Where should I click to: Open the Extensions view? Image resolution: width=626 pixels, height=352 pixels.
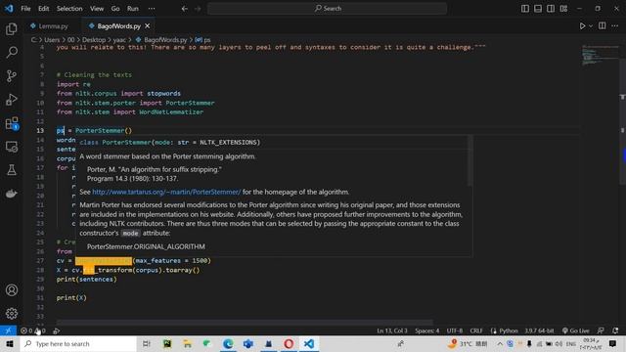click(12, 123)
